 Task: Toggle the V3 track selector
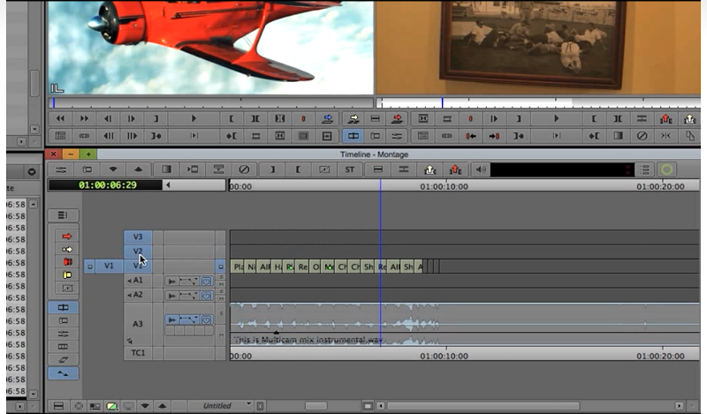point(138,237)
